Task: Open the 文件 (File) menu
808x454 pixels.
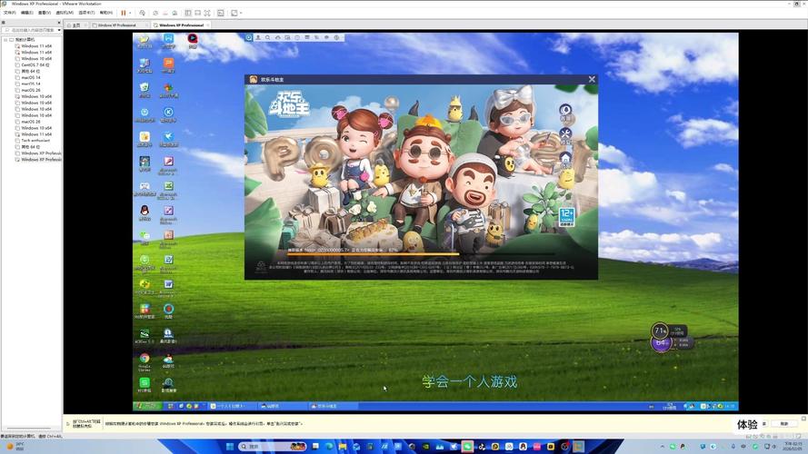Action: tap(9, 13)
